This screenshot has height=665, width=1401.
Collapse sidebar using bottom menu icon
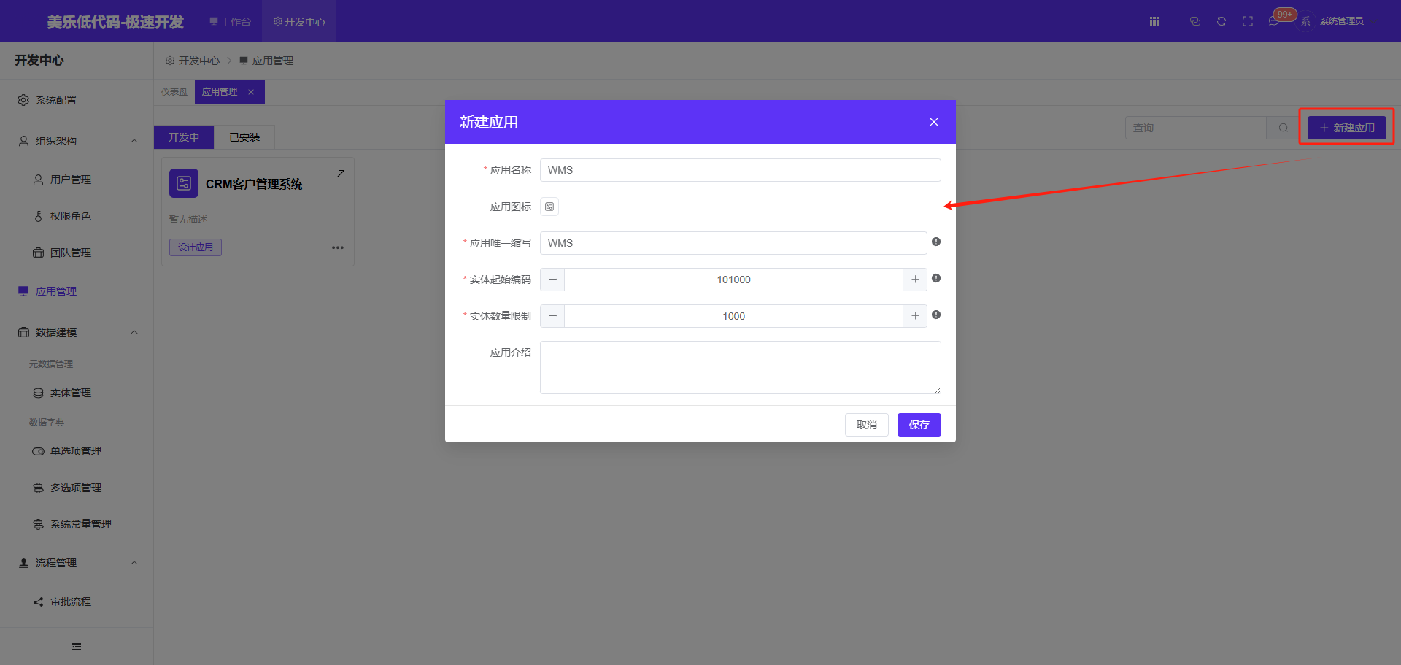tap(77, 647)
